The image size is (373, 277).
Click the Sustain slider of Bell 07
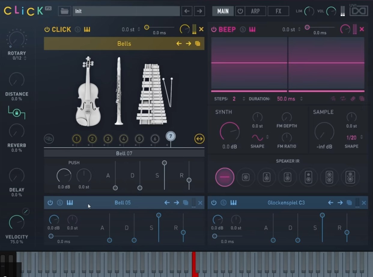point(164,163)
